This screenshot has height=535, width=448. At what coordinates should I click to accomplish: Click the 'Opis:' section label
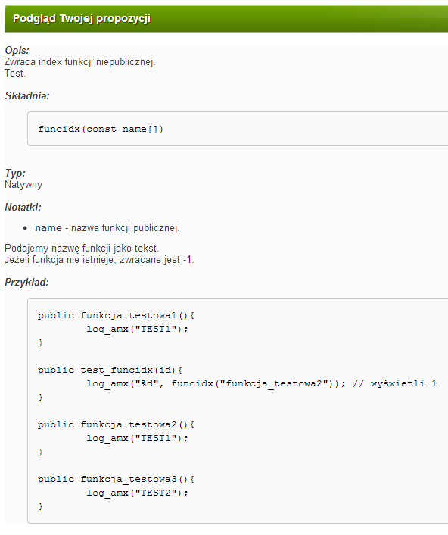17,51
